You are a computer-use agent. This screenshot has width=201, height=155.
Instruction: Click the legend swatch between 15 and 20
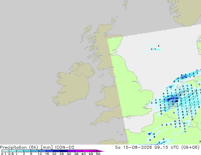click(x=49, y=151)
